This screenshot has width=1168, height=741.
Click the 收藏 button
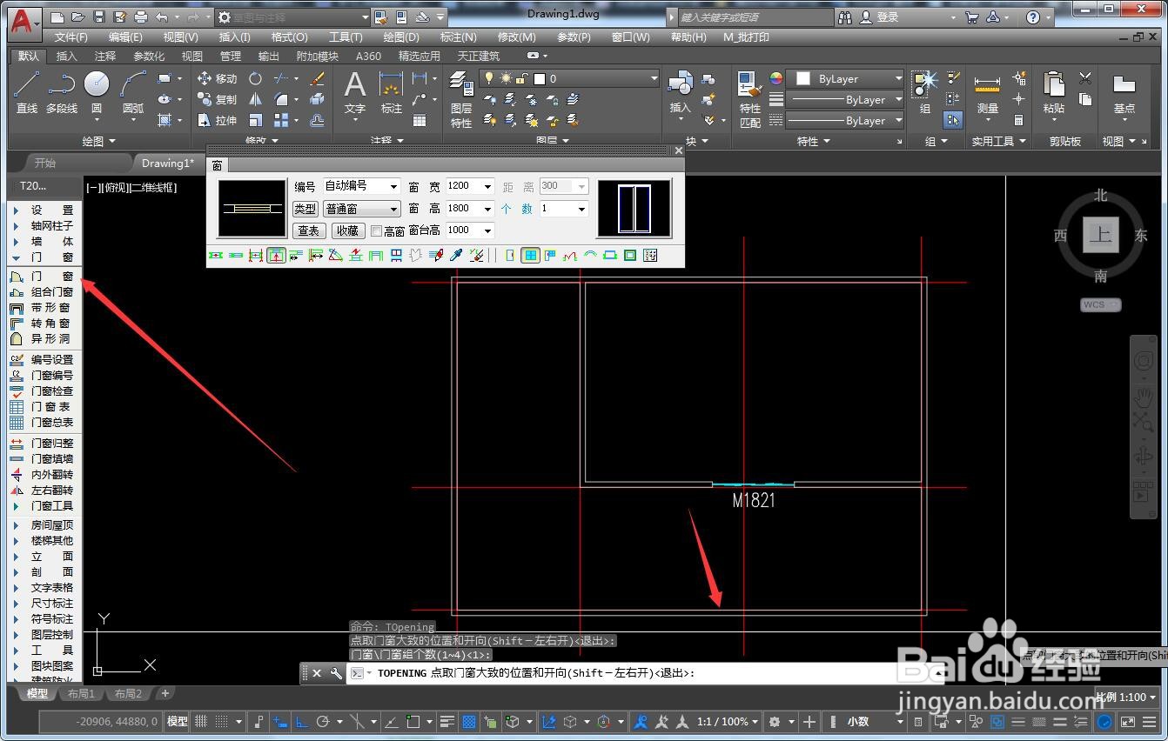(x=348, y=231)
